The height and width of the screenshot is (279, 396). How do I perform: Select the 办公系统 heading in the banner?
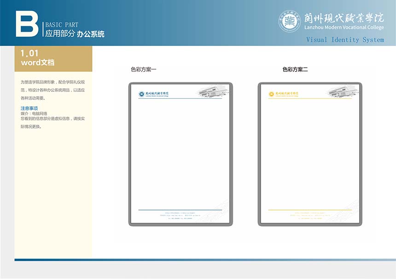coord(91,34)
